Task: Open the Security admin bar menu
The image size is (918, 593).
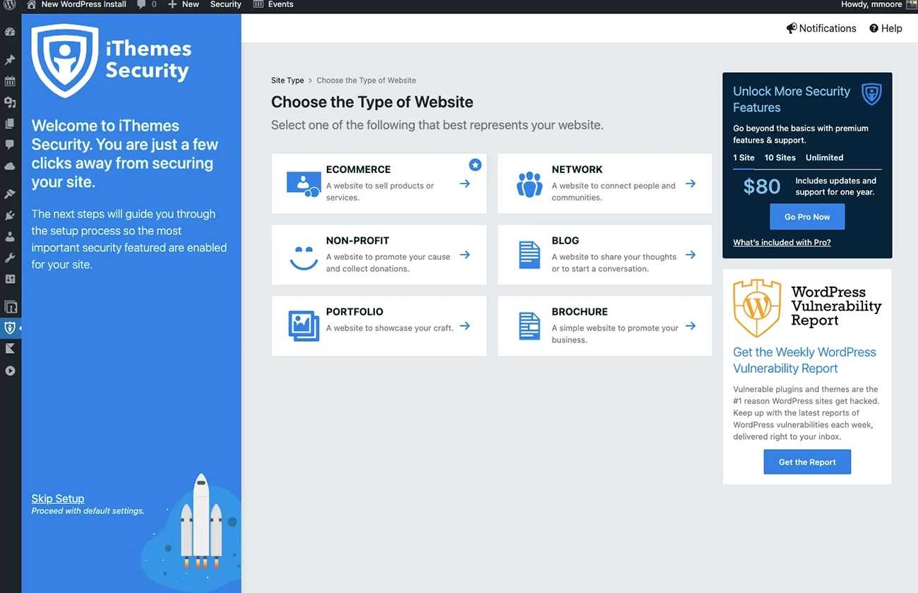Action: 225,4
